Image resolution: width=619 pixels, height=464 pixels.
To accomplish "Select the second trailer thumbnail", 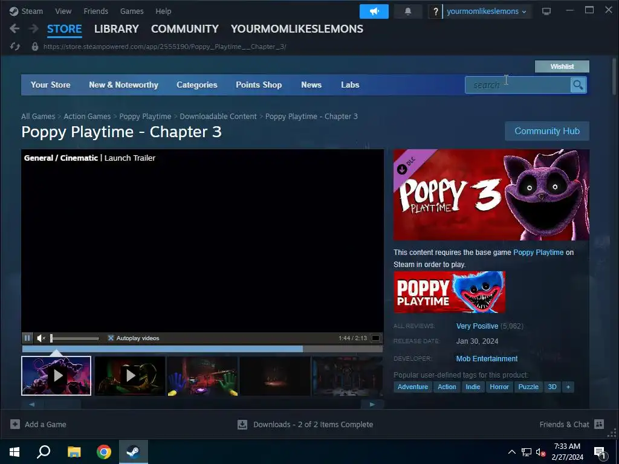I will [x=129, y=376].
